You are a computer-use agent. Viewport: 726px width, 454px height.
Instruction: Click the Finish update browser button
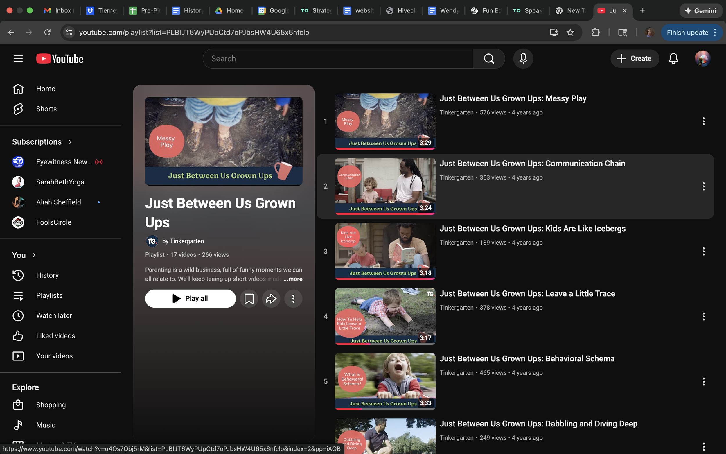(688, 33)
